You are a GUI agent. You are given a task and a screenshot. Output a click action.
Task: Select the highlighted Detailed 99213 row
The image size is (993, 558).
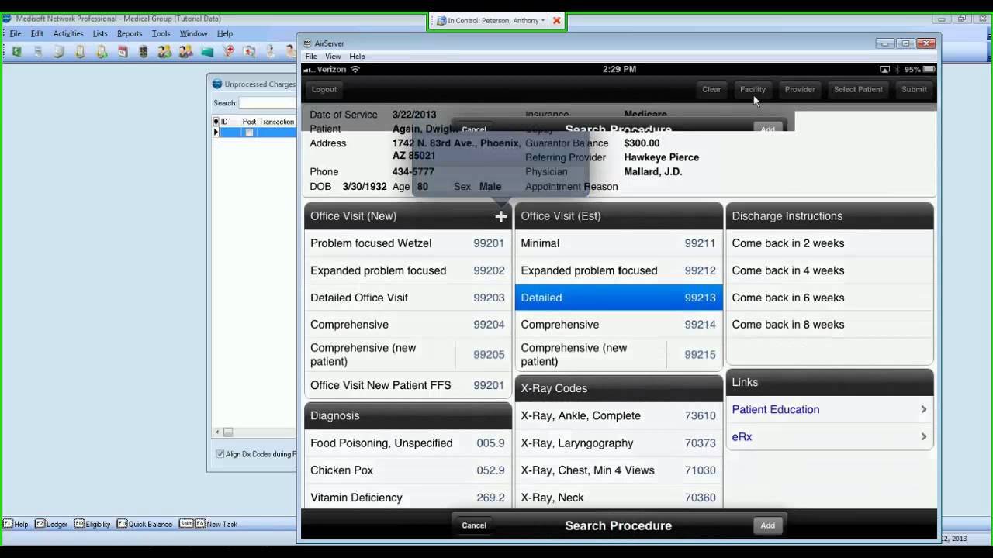pyautogui.click(x=618, y=298)
